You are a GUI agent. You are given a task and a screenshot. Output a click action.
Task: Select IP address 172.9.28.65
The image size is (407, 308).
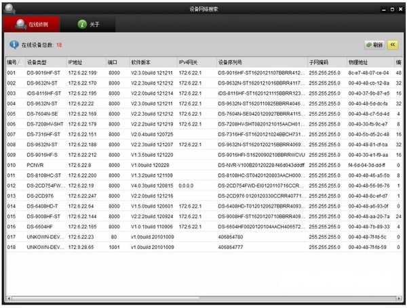click(81, 247)
